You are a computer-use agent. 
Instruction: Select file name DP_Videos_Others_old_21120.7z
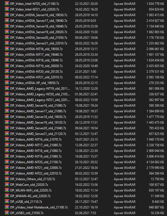pos(33,179)
